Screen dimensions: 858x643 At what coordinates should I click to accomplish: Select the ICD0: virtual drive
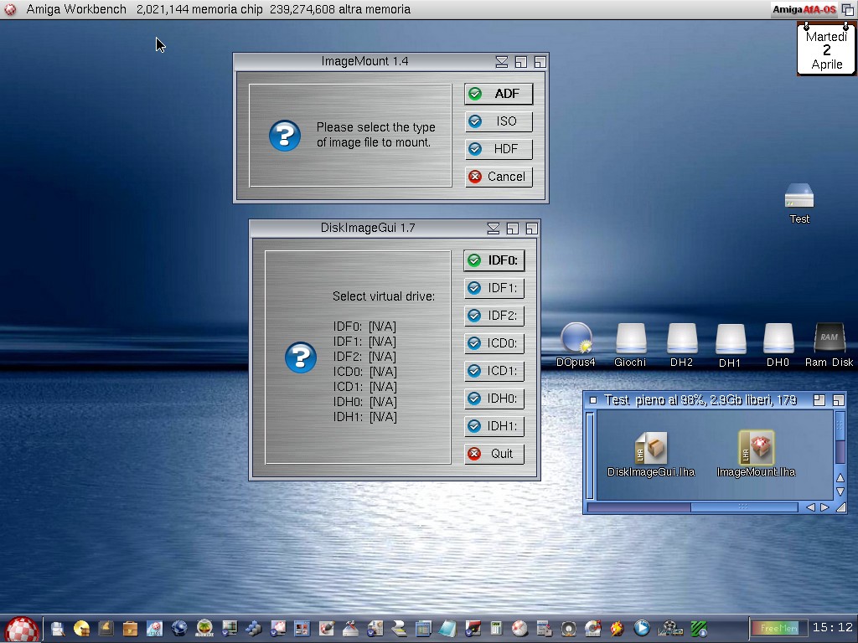point(494,343)
